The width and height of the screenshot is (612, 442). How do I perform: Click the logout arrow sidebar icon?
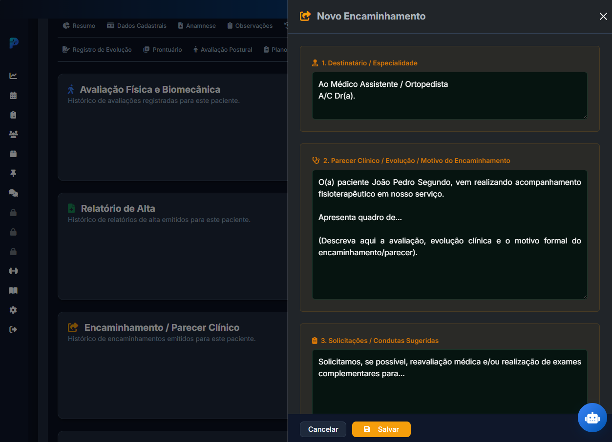click(x=13, y=329)
